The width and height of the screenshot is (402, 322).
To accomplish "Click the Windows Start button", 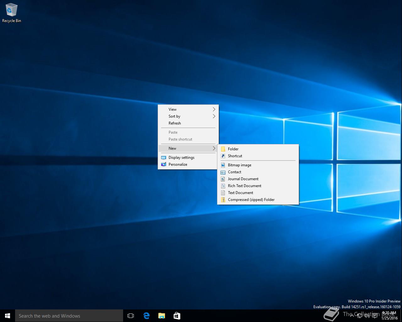I will click(x=8, y=316).
